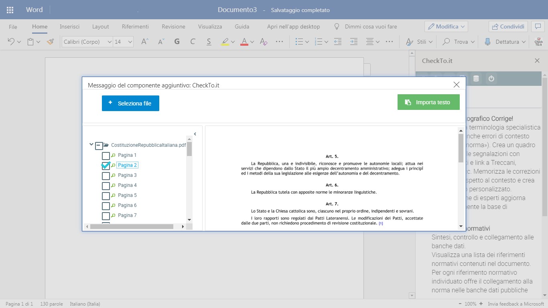Screen dimensions: 548x308
Task: Insert a bulleted list
Action: point(299,42)
